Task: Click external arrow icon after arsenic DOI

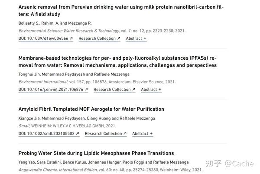Action: click(x=71, y=39)
